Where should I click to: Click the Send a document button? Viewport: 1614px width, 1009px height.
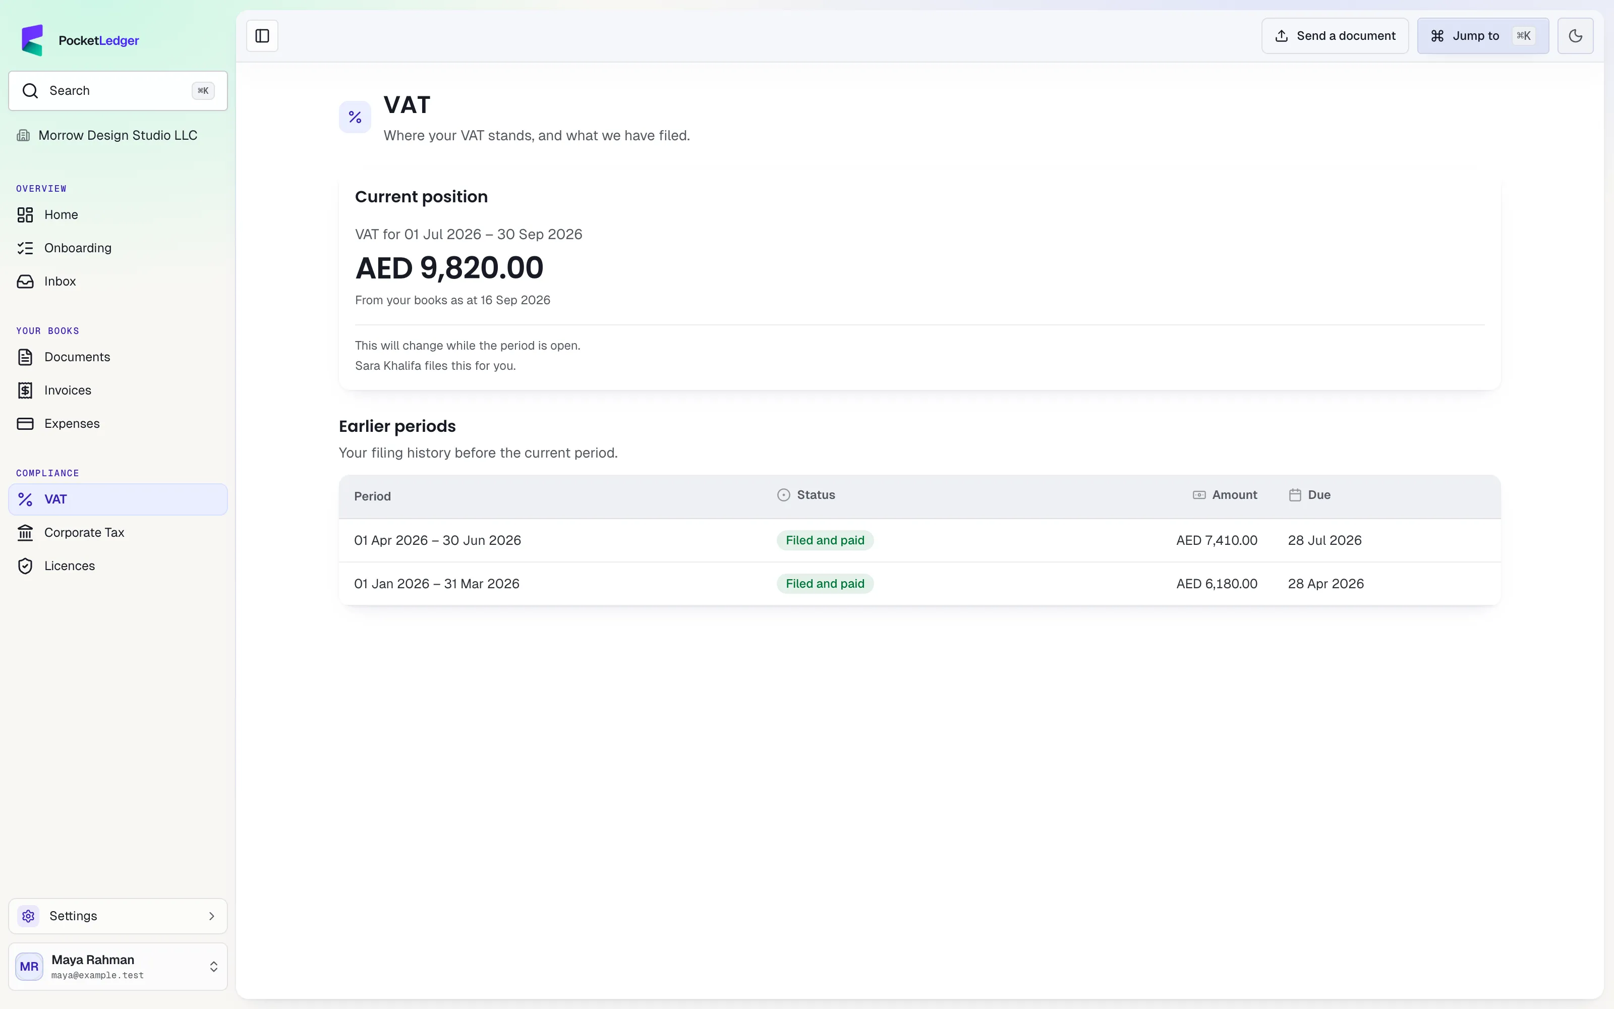click(1335, 36)
